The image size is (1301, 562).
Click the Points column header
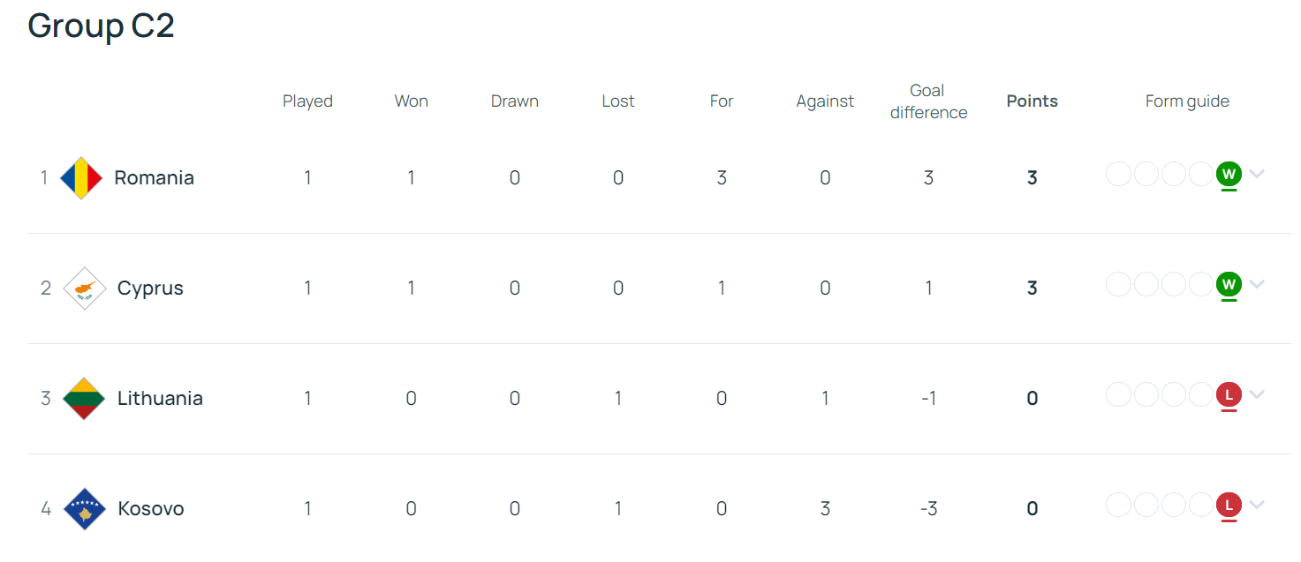(1032, 101)
